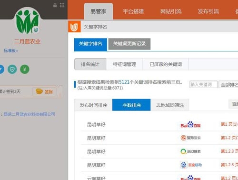This screenshot has height=180, width=238.
Task: Click the ranking result in 360搜索 row
Action: [229, 151]
